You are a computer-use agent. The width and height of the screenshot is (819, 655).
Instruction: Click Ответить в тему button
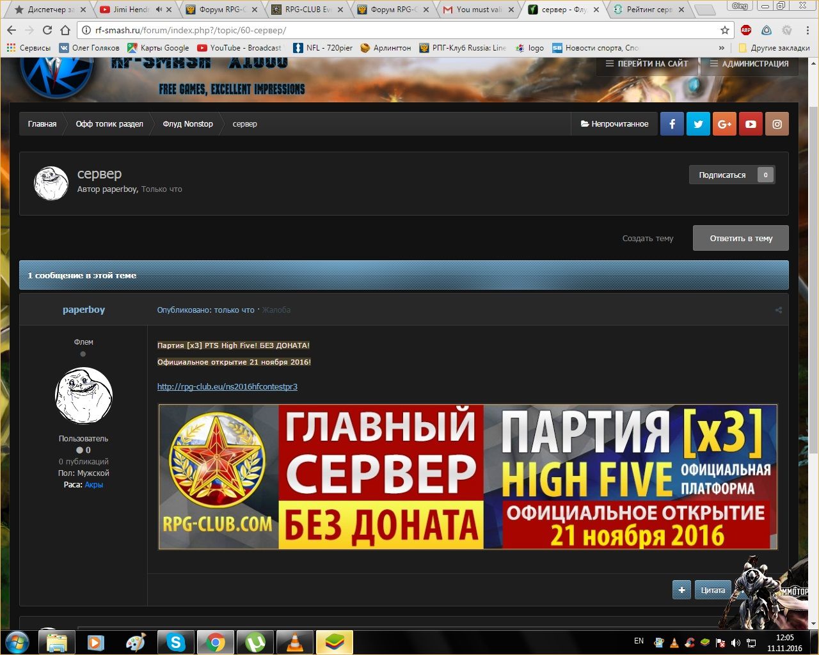(x=741, y=238)
